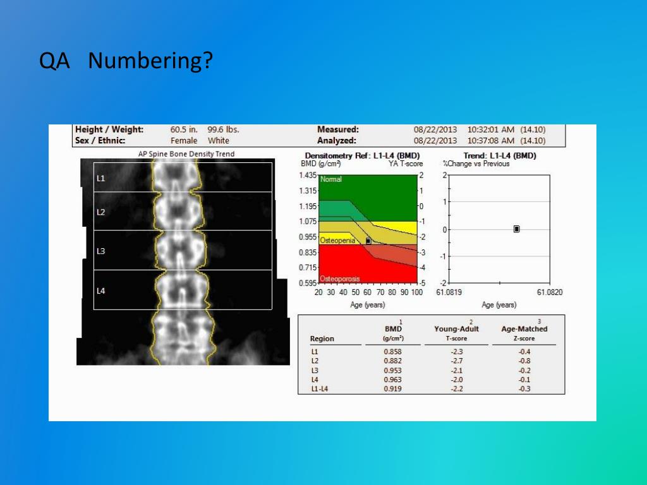This screenshot has height=485, width=647.
Task: Select the L4 region label on spine image
Action: tap(100, 290)
